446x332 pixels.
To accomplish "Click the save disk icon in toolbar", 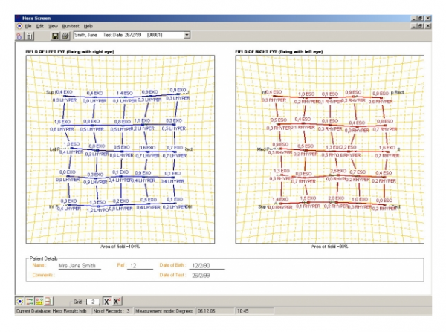I will click(x=55, y=36).
